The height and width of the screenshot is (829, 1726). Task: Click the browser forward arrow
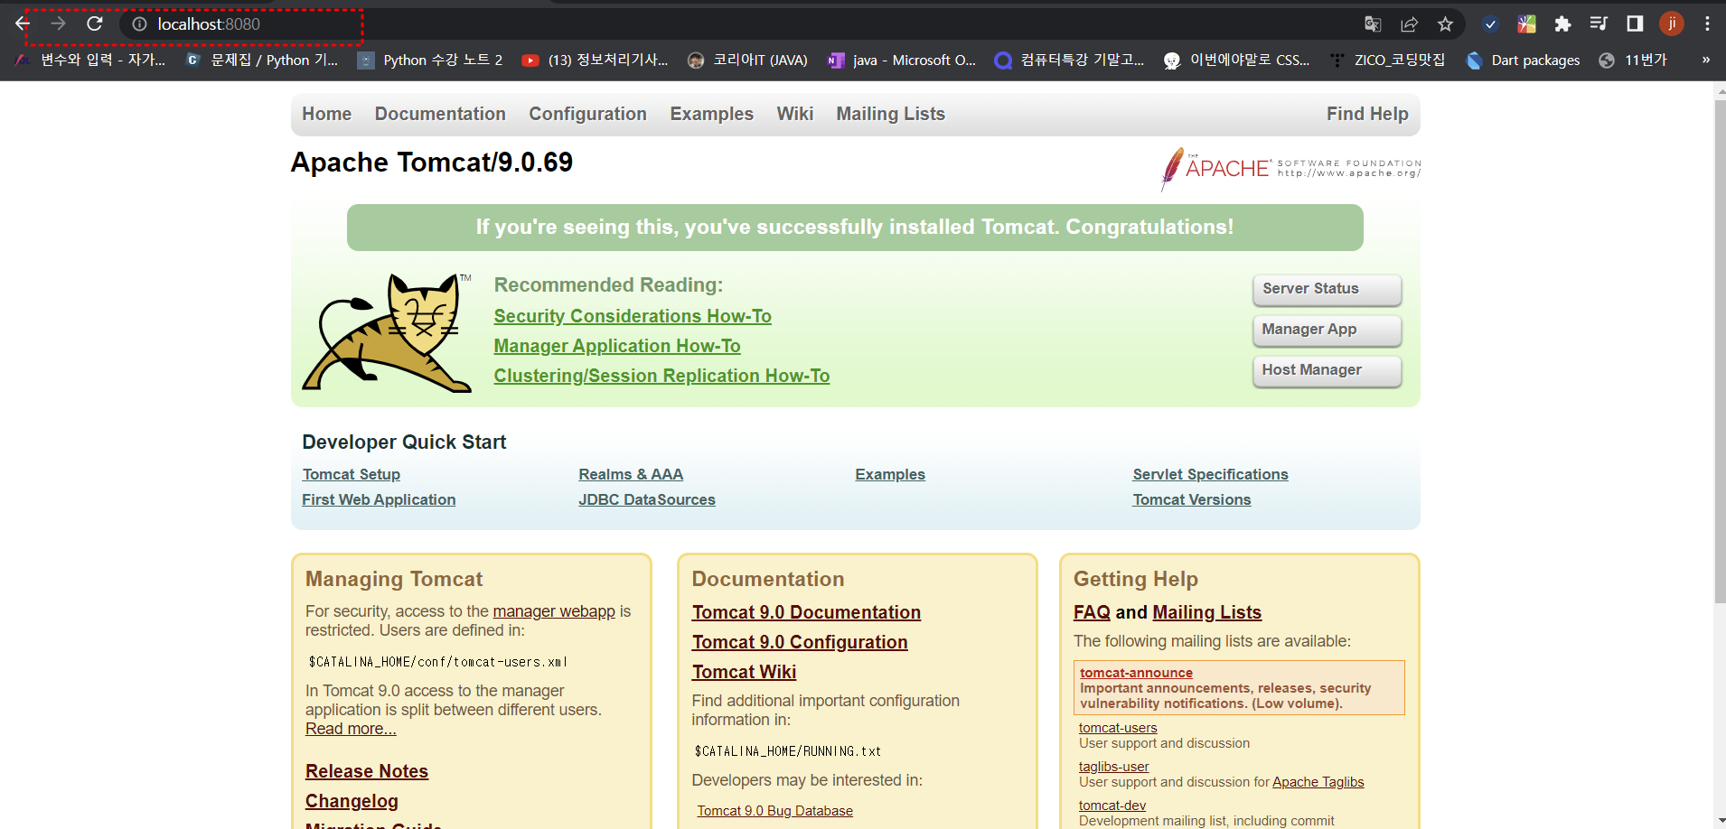[x=59, y=23]
